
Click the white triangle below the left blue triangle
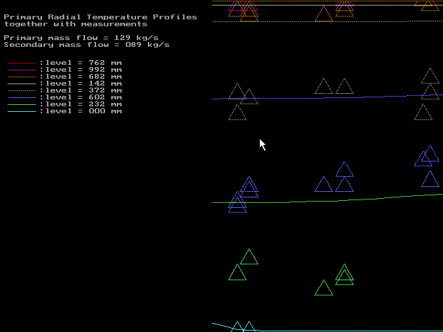point(237,113)
